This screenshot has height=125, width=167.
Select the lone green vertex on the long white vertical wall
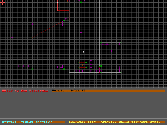pos(99,21)
